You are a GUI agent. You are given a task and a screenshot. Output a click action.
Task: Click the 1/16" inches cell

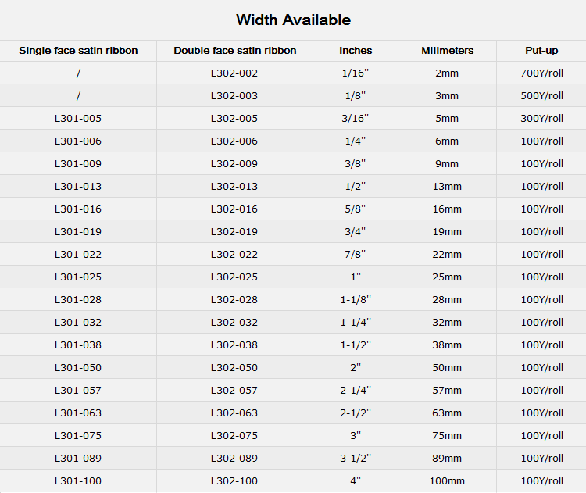click(356, 73)
